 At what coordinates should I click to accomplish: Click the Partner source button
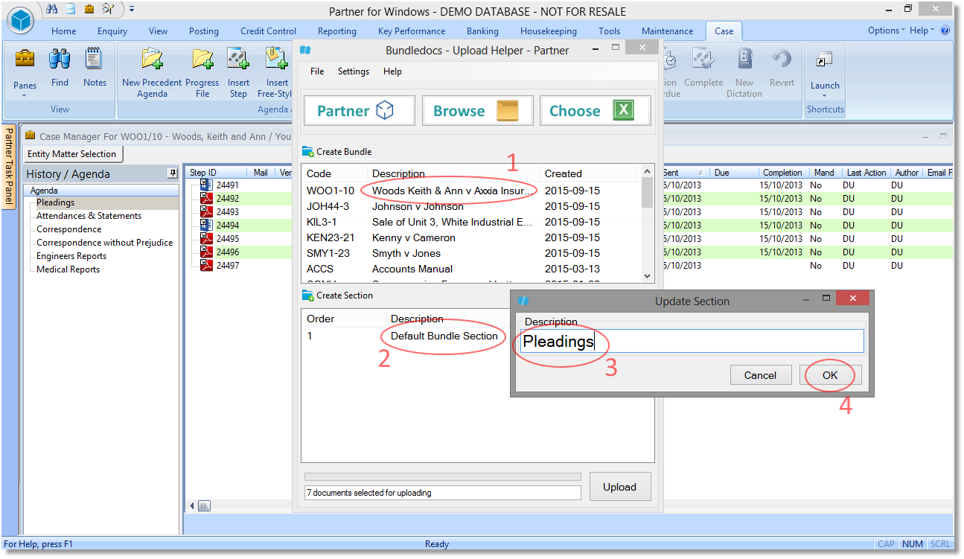tap(360, 111)
